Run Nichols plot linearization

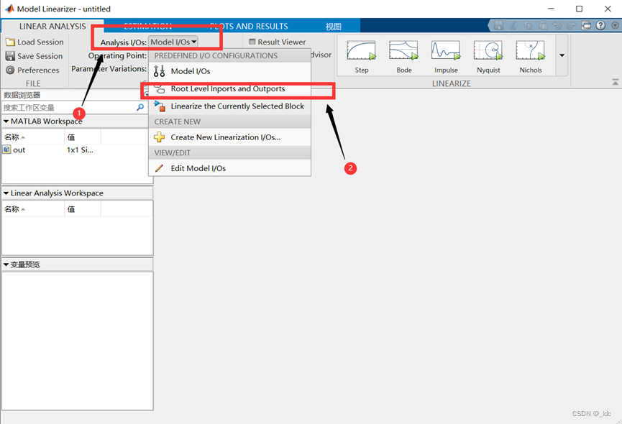coord(531,56)
